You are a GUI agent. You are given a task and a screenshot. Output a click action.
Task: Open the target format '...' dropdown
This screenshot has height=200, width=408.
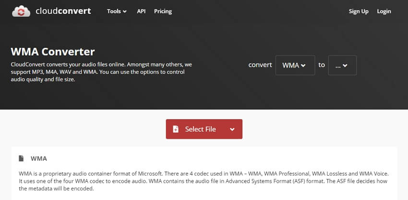(342, 65)
